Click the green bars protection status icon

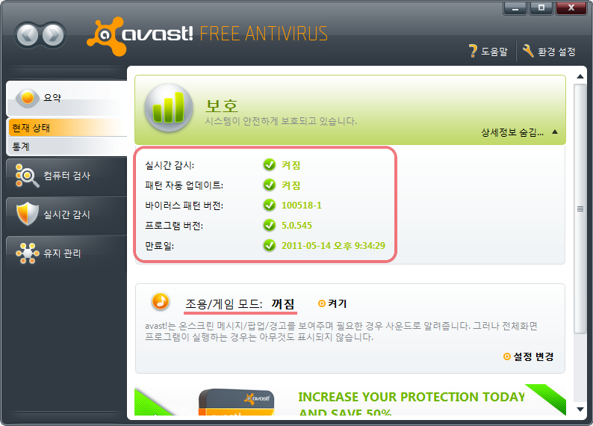tap(169, 108)
